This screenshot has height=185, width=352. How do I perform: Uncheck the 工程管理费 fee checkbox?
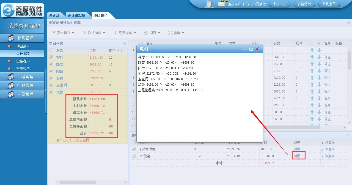134,149
